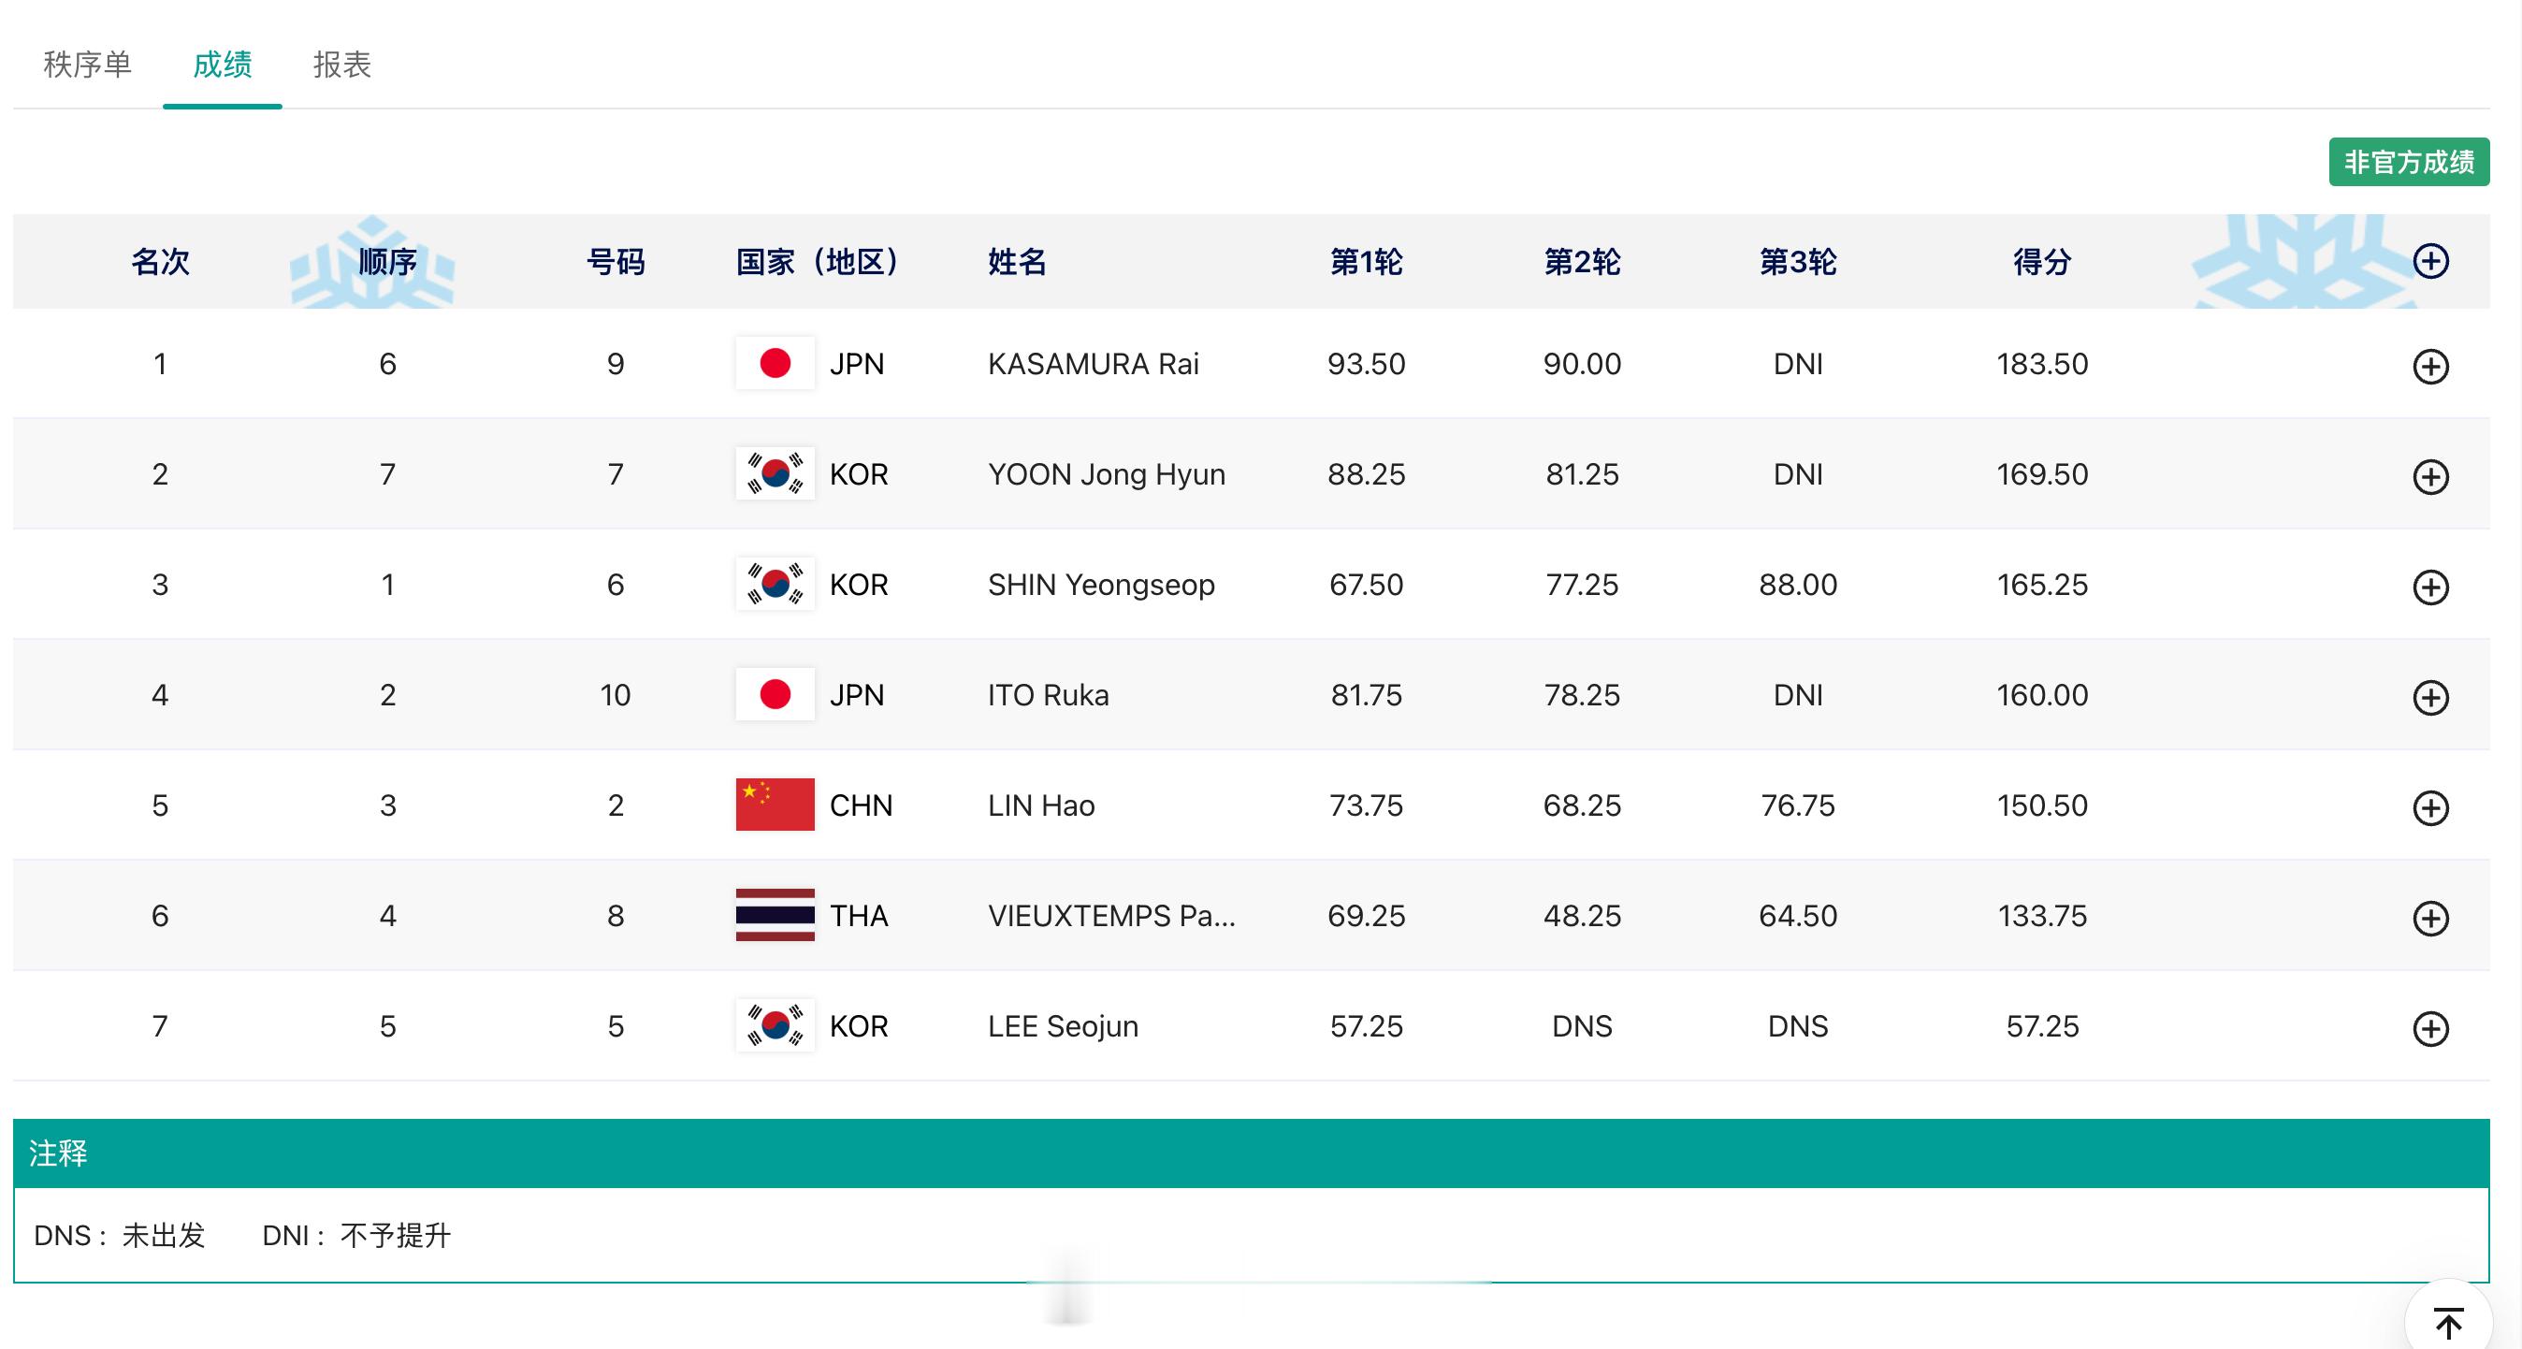
Task: Click the 顺序 column header
Action: pos(387,261)
